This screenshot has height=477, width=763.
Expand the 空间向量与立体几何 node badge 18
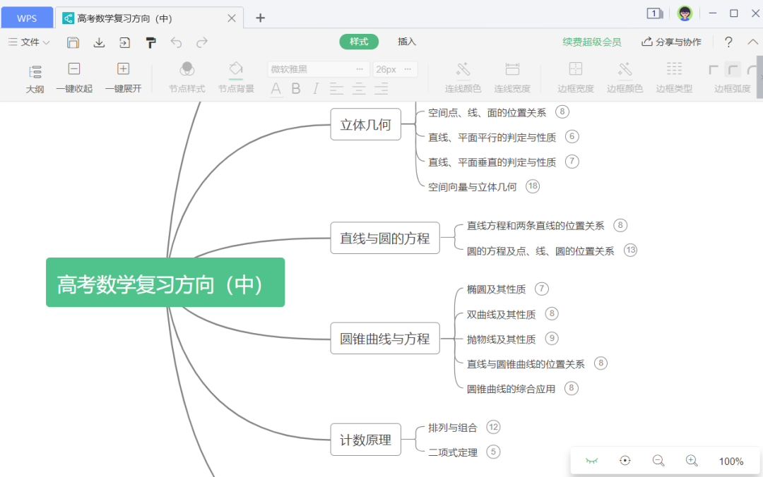(532, 186)
